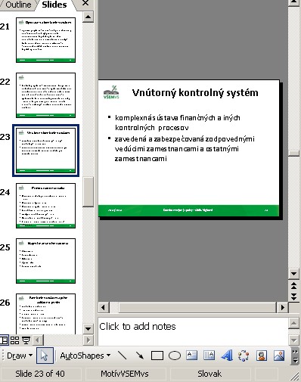Click window resize grip in status bar corner
Viewport: 301px width, 382px height.
294,376
